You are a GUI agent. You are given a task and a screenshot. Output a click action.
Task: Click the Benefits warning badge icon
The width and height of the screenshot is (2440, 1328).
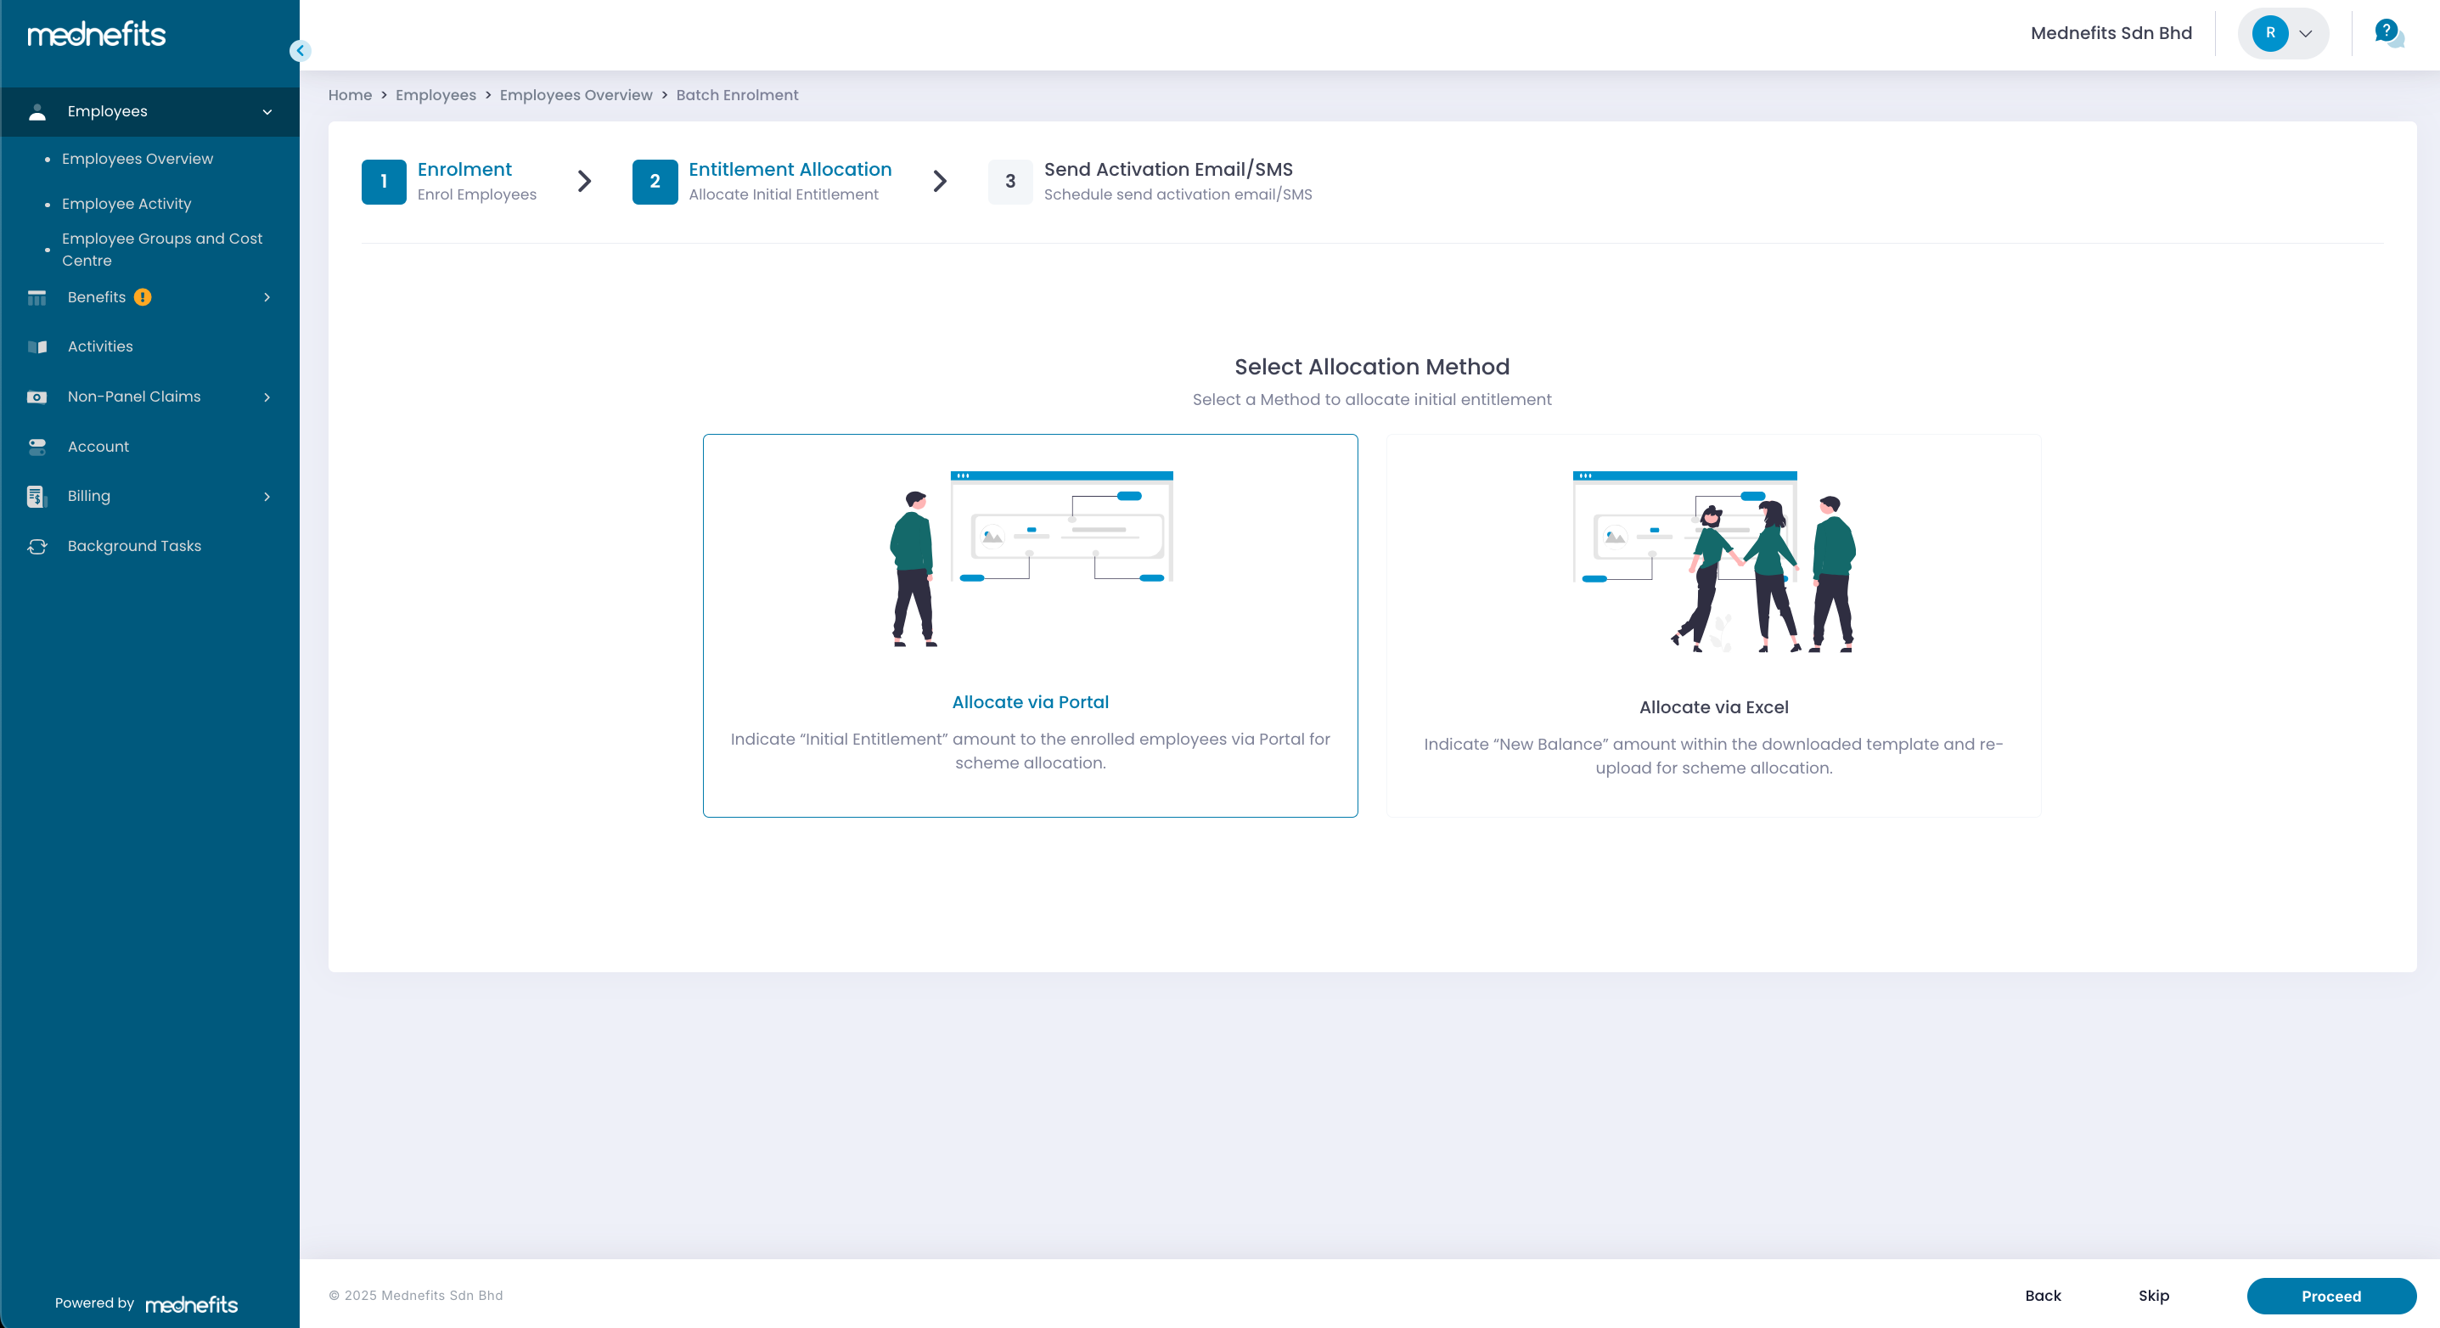coord(143,297)
